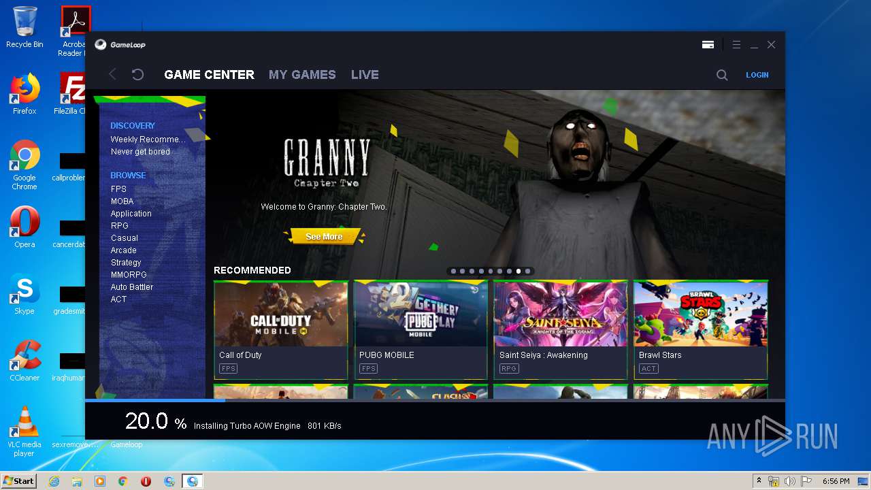Browse the MOBA category

pos(122,201)
